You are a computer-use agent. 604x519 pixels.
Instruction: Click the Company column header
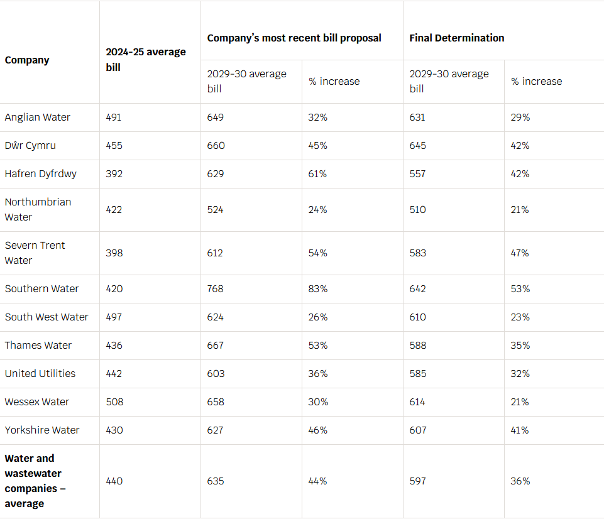point(27,60)
